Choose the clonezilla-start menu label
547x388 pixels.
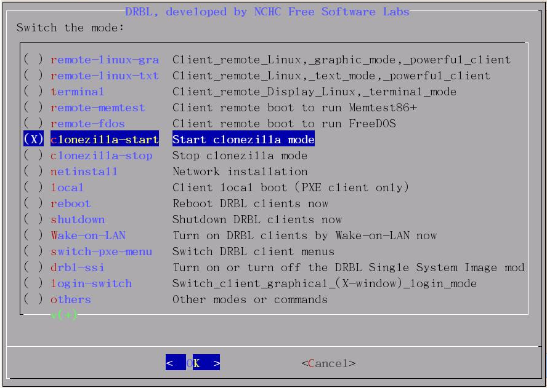pos(105,140)
